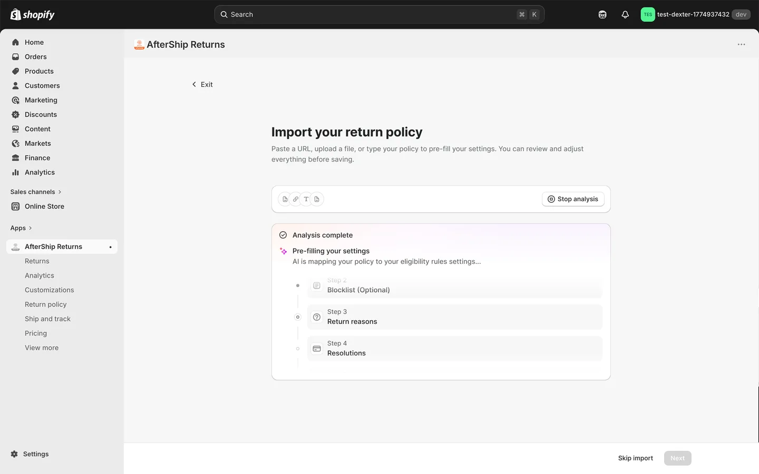Select the Step 4 Resolutions row
The image size is (759, 474).
(x=455, y=349)
